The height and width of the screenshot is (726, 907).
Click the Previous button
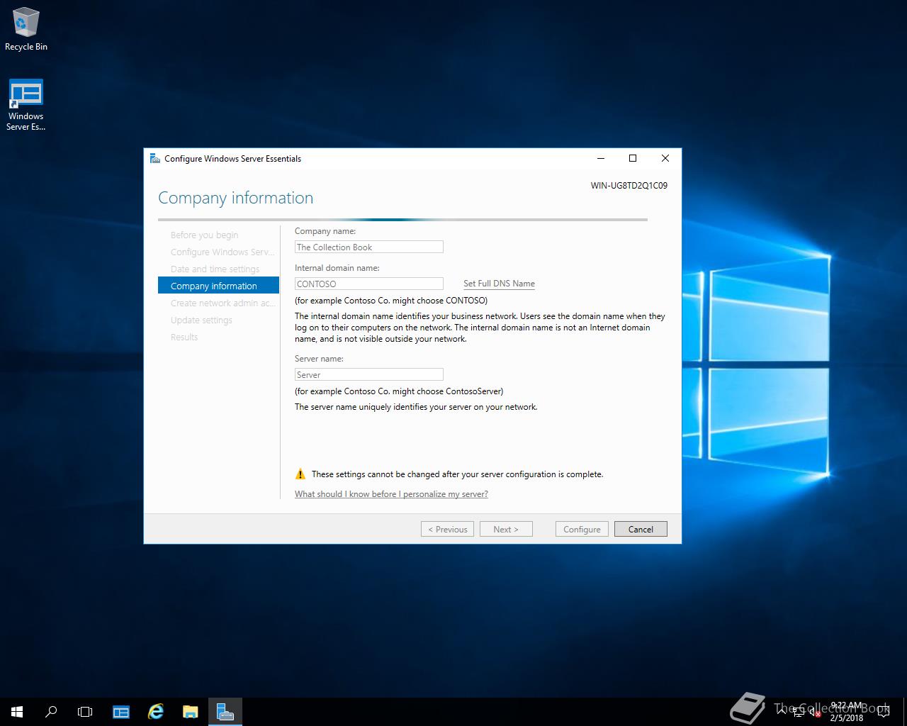tap(447, 529)
